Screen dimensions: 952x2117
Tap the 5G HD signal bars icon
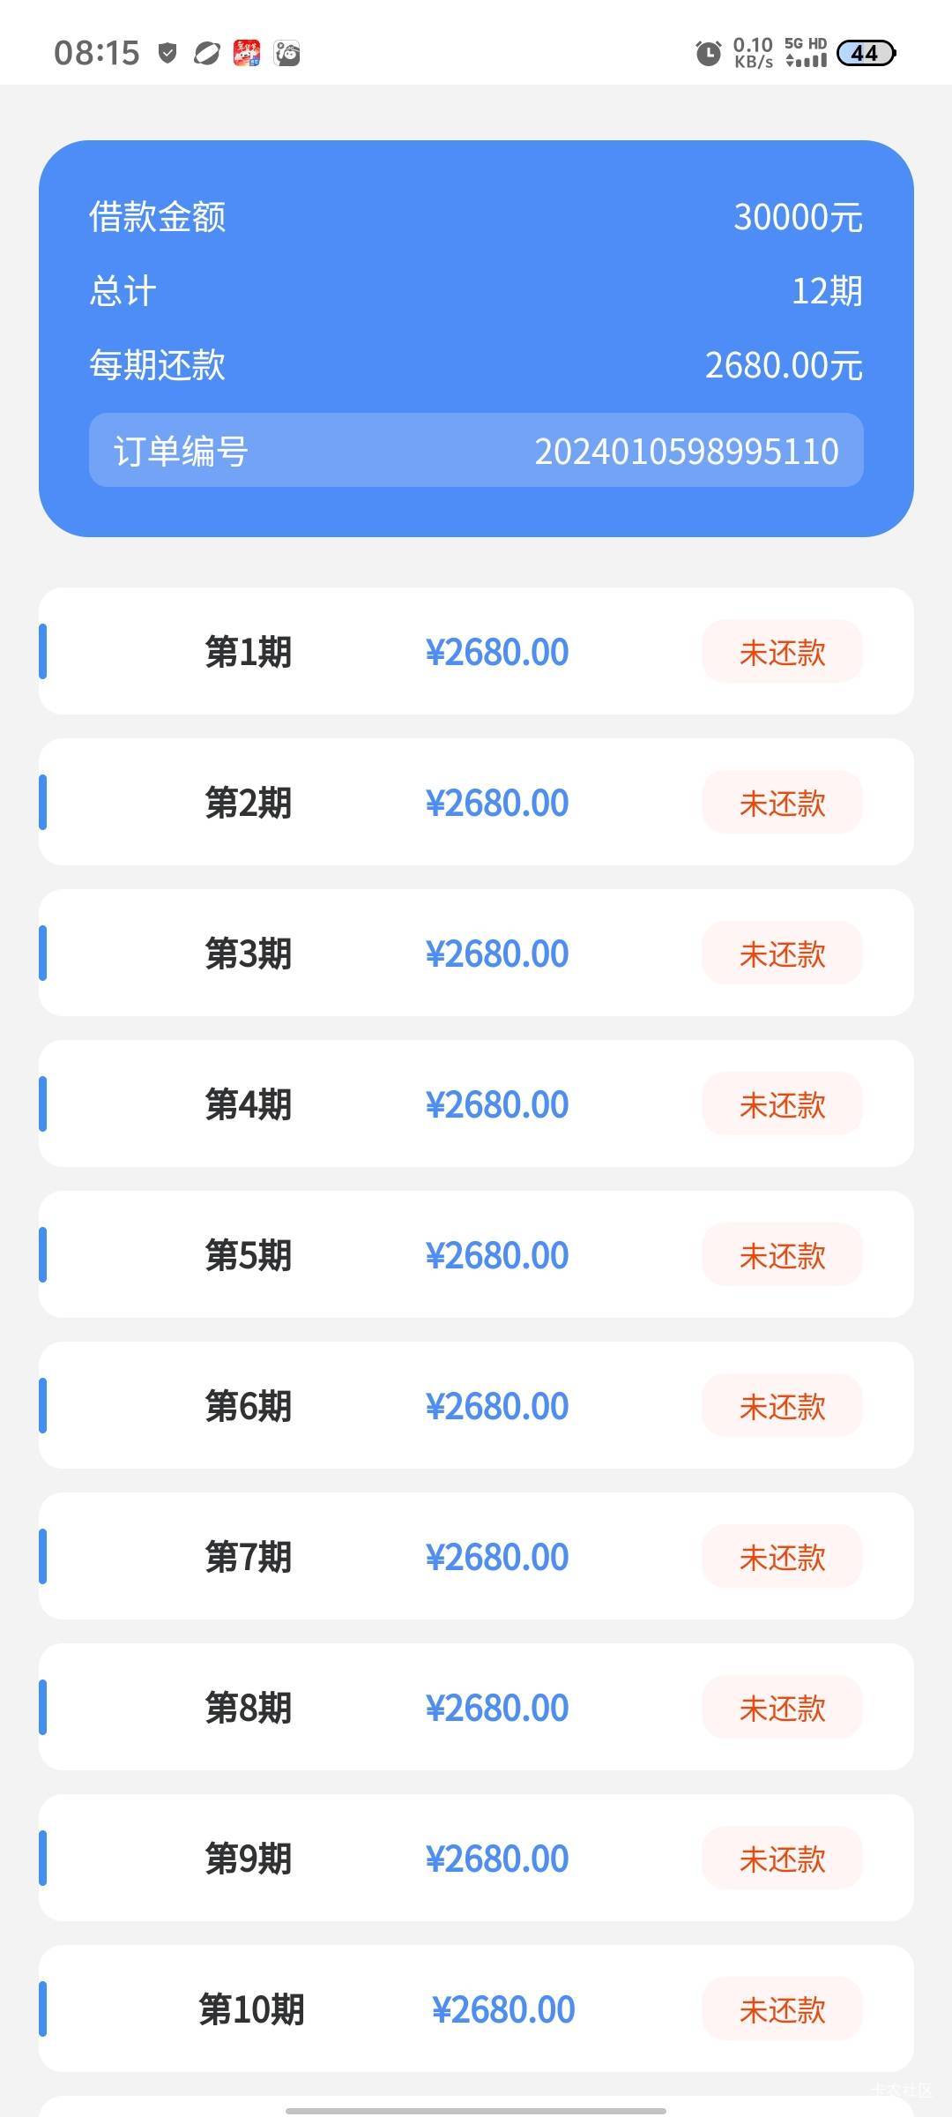click(806, 53)
